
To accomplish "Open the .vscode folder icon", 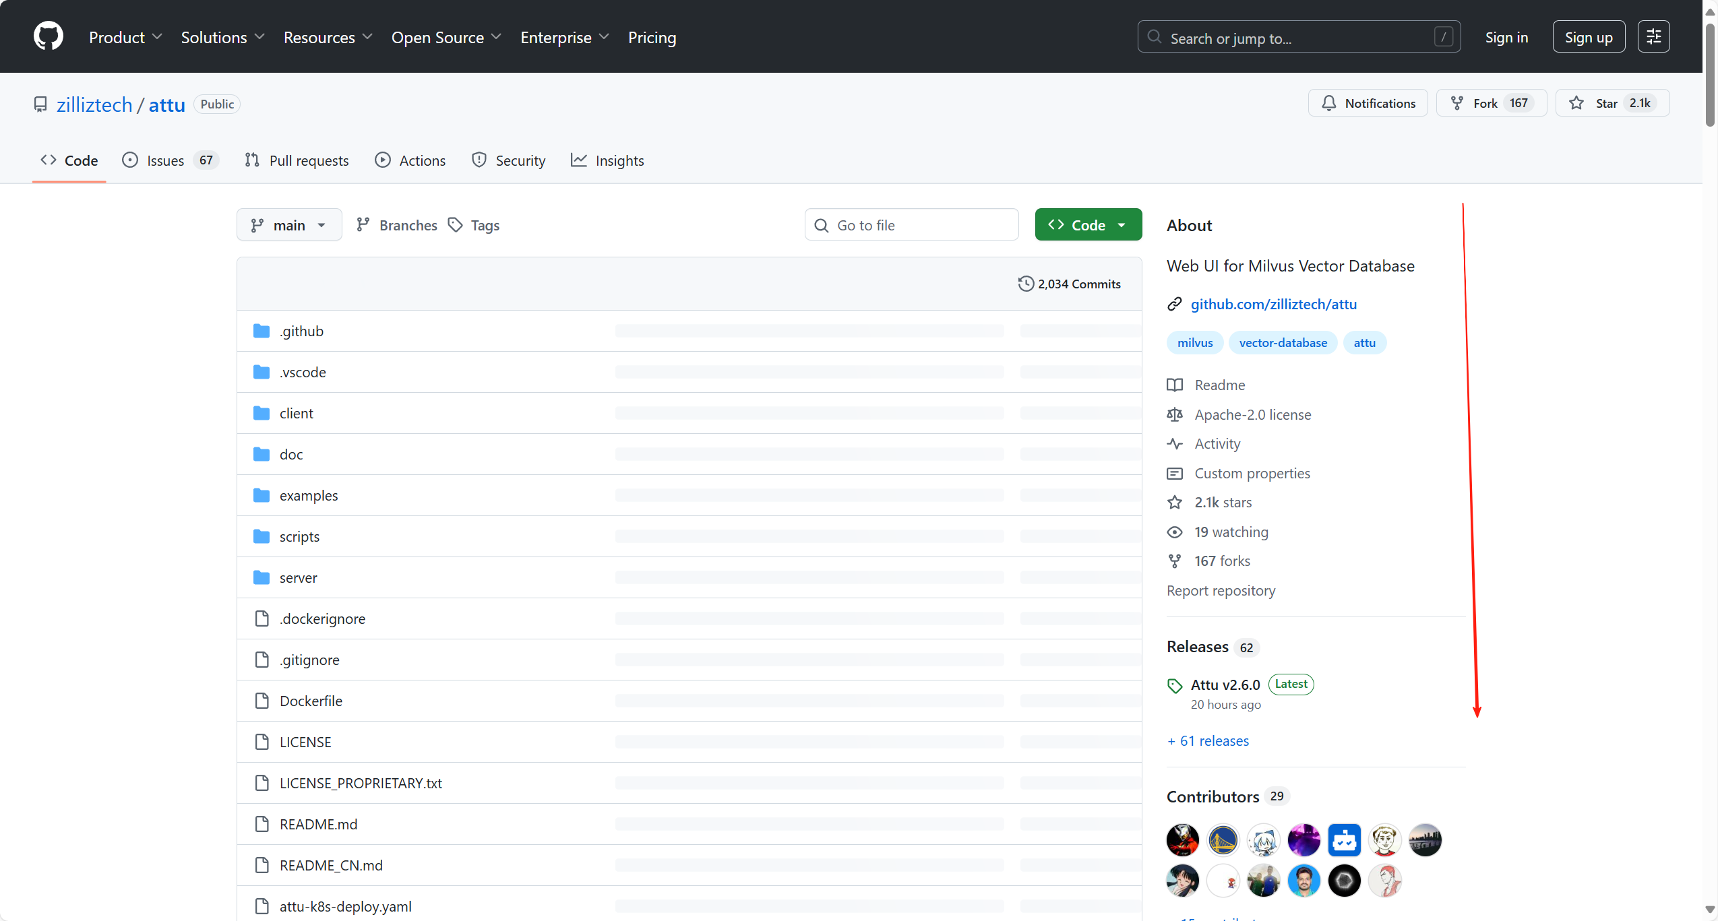I will (x=262, y=372).
